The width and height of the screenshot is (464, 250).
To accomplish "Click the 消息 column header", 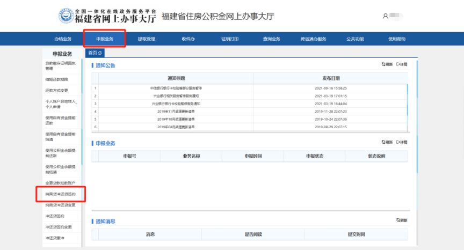I will (150, 234).
